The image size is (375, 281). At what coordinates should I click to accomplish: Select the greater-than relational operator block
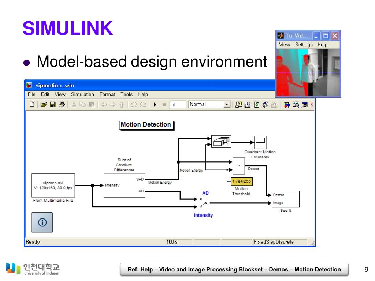pos(239,166)
